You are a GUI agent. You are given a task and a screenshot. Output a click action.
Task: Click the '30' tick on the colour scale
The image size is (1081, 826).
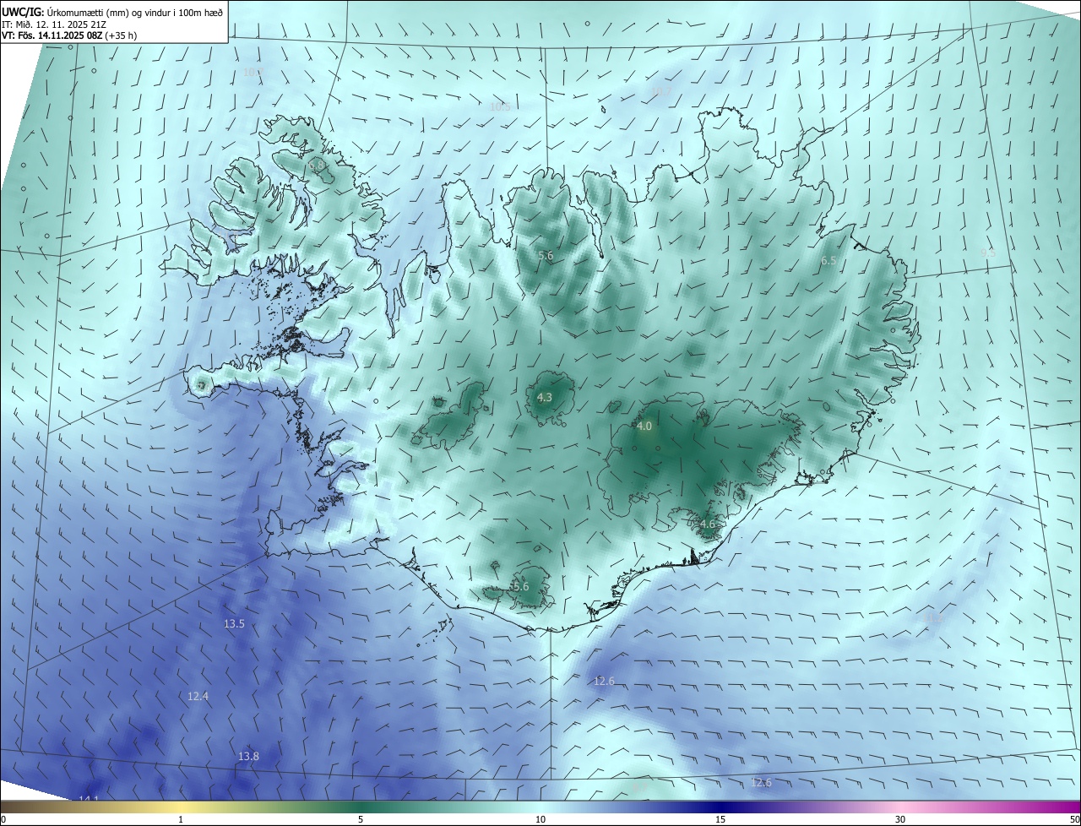point(900,819)
